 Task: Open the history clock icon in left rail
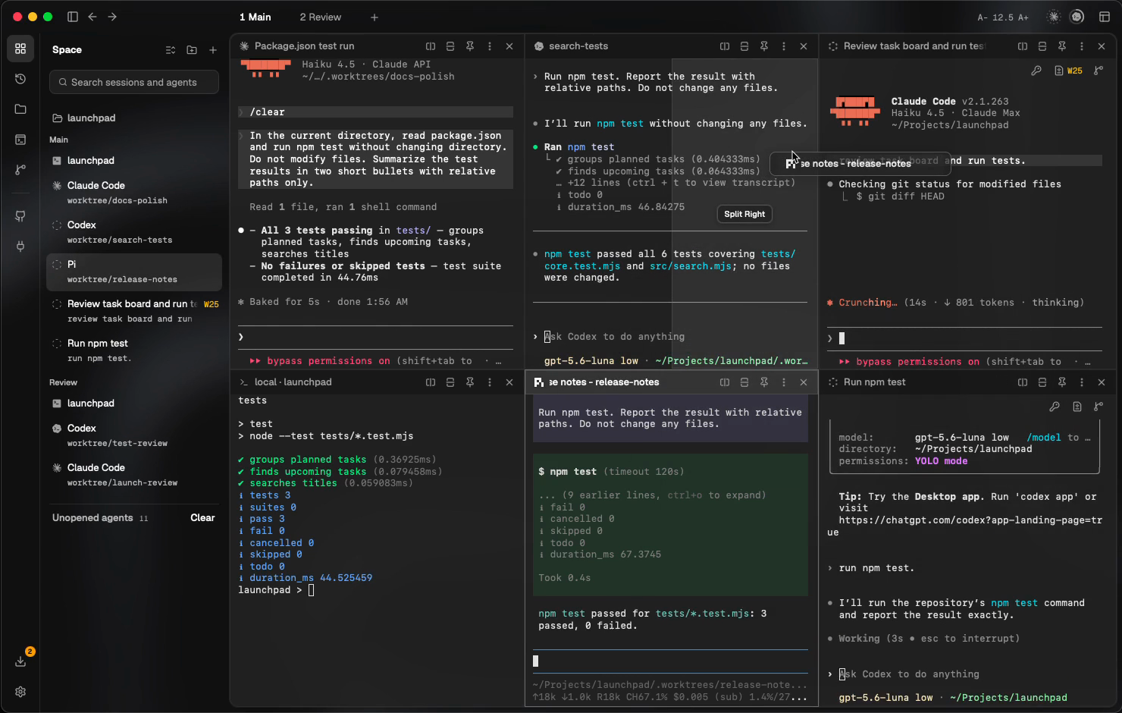[20, 79]
